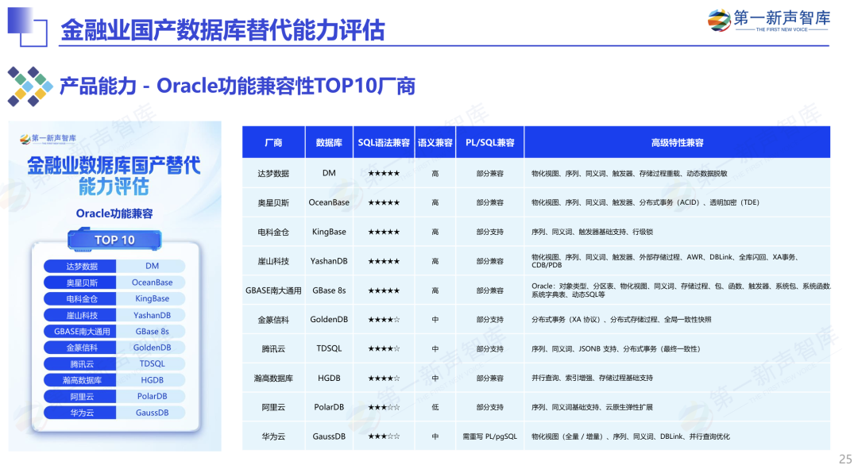Viewport: 858px width, 469px height.
Task: Select OceanBase pill in the TOP 10 list
Action: pyautogui.click(x=152, y=283)
